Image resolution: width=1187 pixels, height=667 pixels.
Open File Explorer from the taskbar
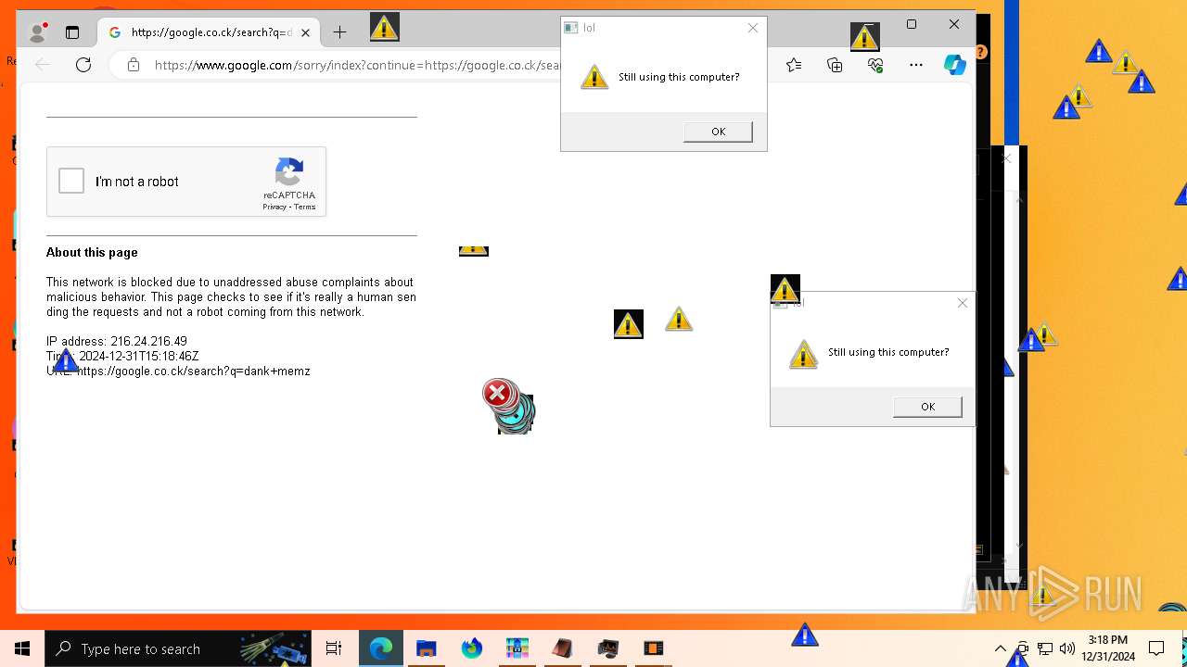coord(427,648)
